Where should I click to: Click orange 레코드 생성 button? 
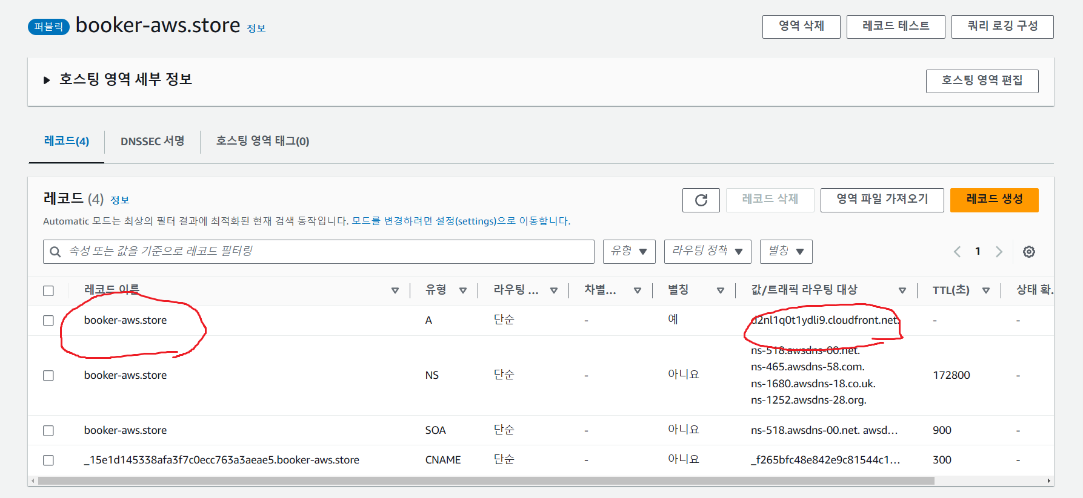click(994, 200)
